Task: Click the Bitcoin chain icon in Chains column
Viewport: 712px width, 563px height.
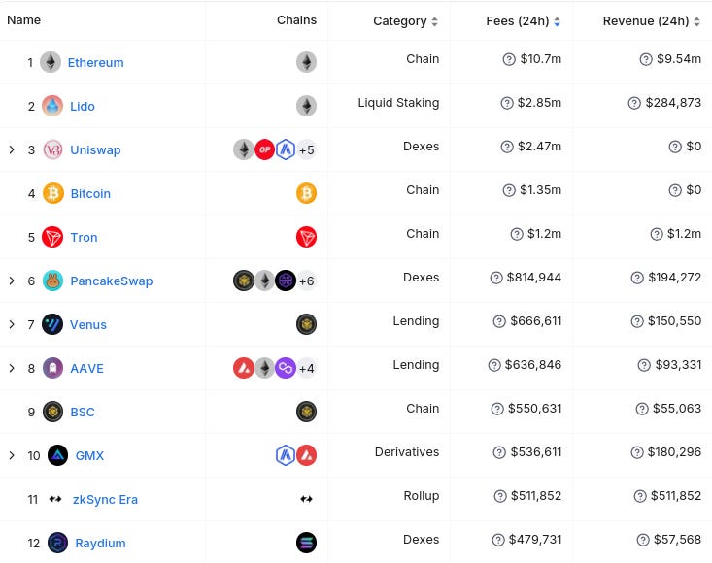Action: [x=307, y=193]
